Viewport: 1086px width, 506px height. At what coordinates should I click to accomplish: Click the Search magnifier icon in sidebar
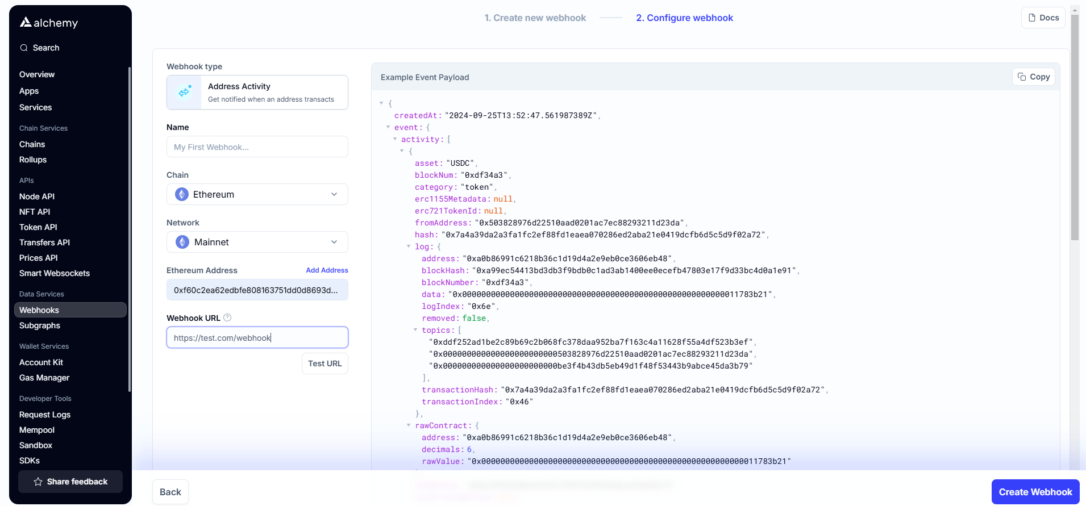24,48
